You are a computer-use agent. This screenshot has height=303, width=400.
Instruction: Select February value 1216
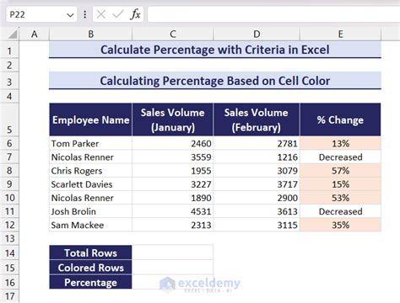pyautogui.click(x=257, y=157)
